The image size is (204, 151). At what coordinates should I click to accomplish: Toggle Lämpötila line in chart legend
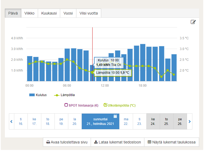64,95
